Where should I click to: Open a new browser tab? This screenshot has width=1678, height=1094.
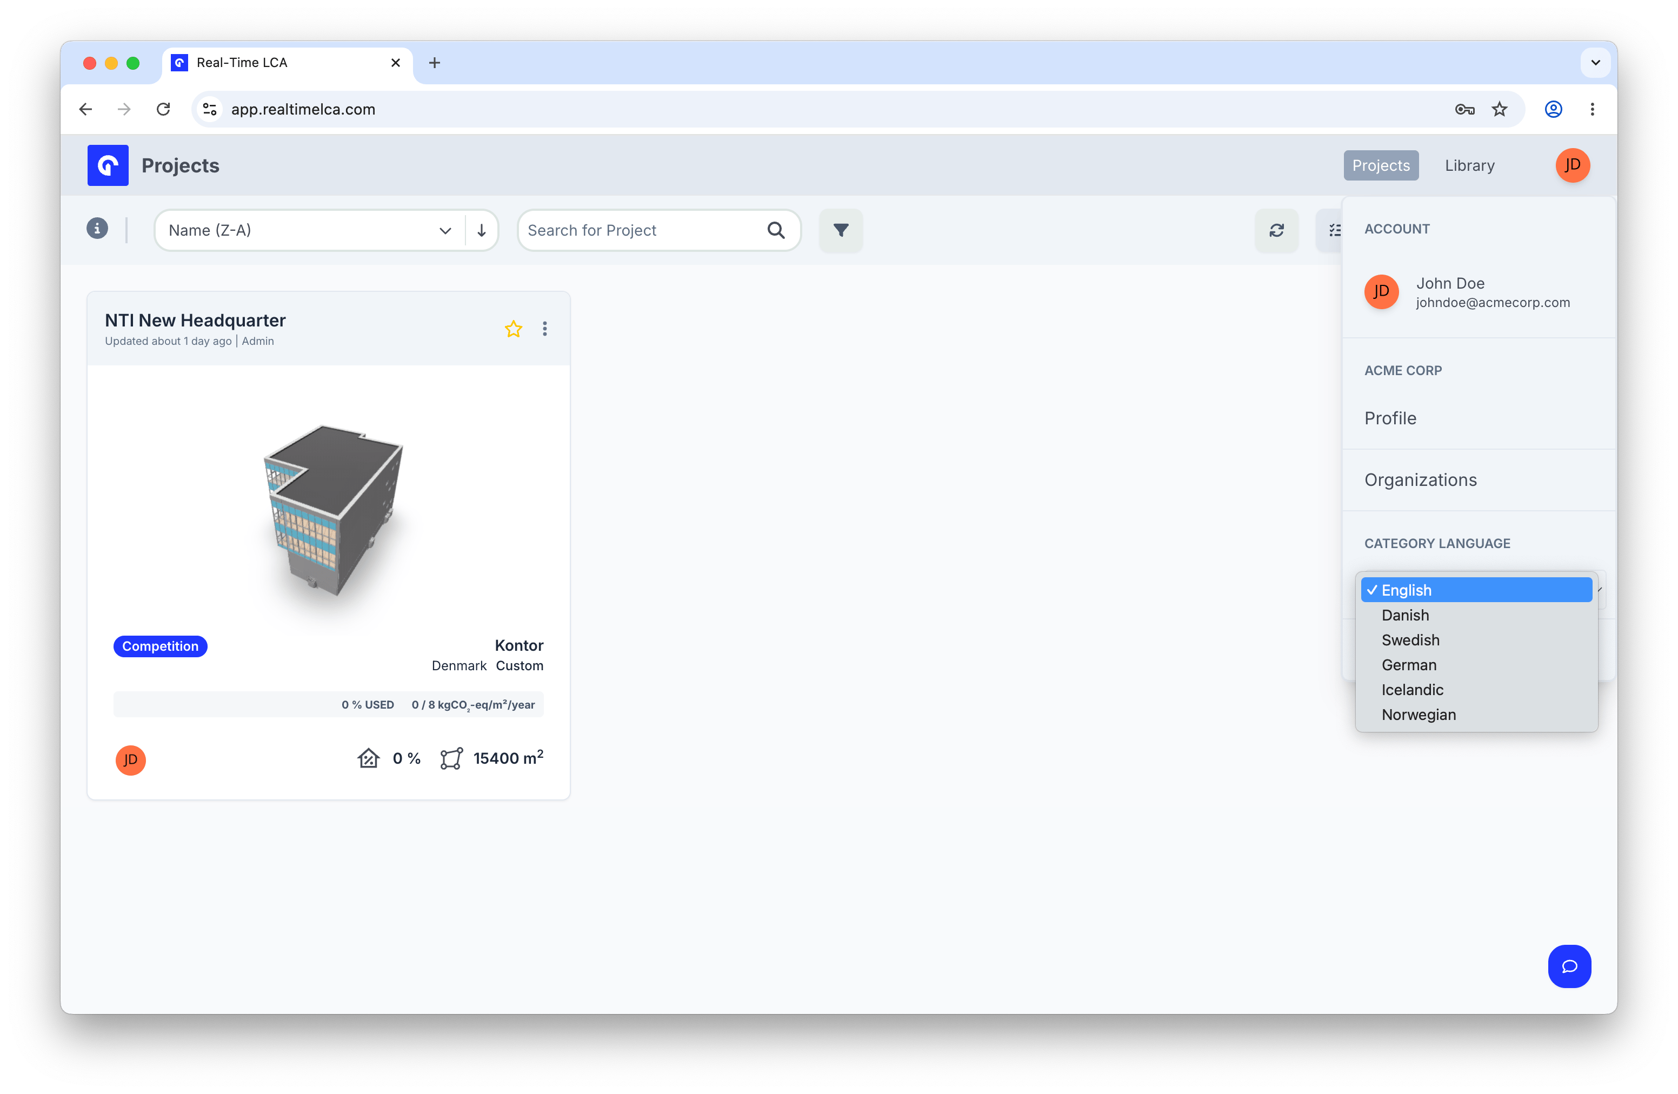pos(434,63)
